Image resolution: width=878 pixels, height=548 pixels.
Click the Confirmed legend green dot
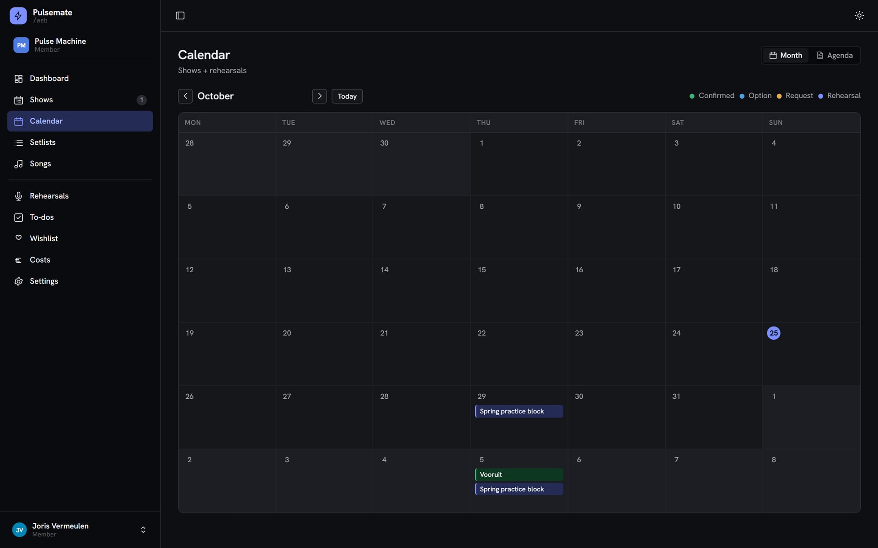[x=692, y=96]
